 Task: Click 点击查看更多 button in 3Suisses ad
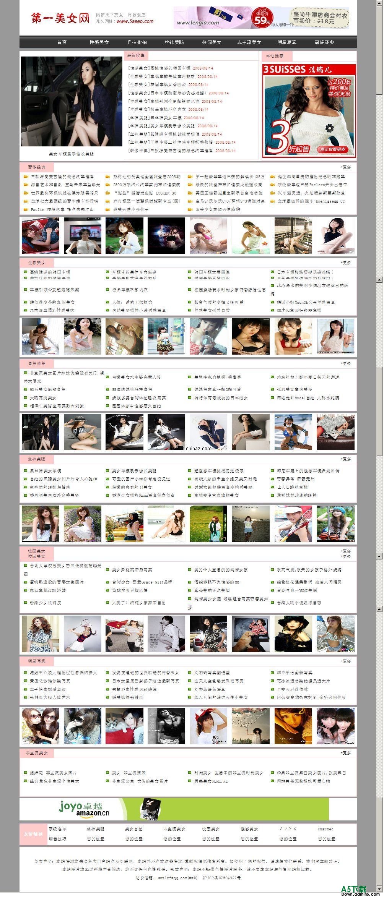pos(333,149)
